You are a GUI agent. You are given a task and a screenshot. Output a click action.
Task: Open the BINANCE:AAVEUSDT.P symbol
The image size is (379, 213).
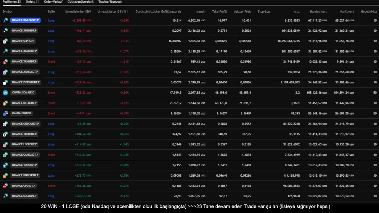point(25,72)
